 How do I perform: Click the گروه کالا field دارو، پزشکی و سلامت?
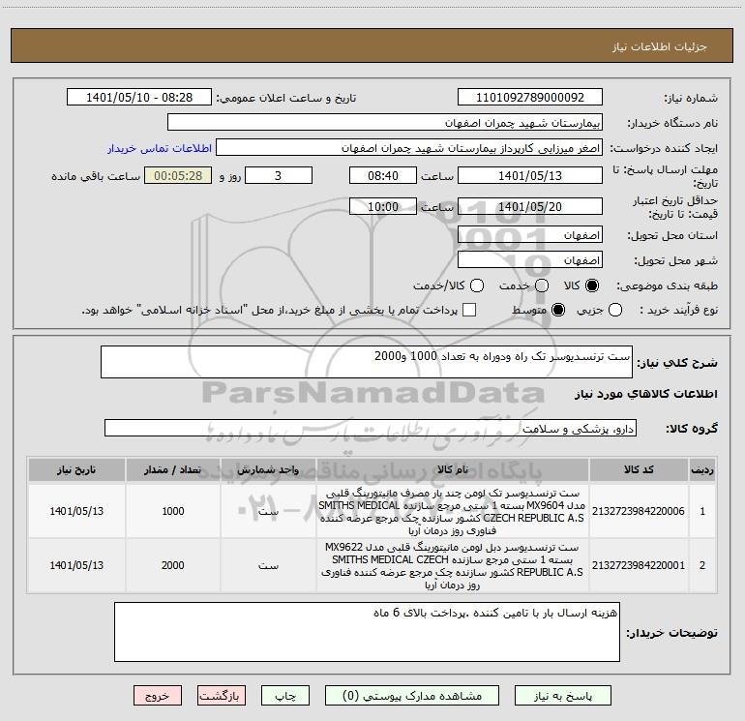[x=371, y=428]
